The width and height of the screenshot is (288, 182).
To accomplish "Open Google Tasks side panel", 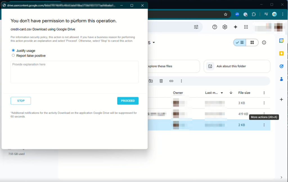I will [281, 66].
